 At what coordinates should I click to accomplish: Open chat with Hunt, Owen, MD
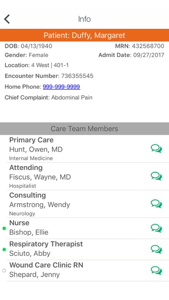156,149
